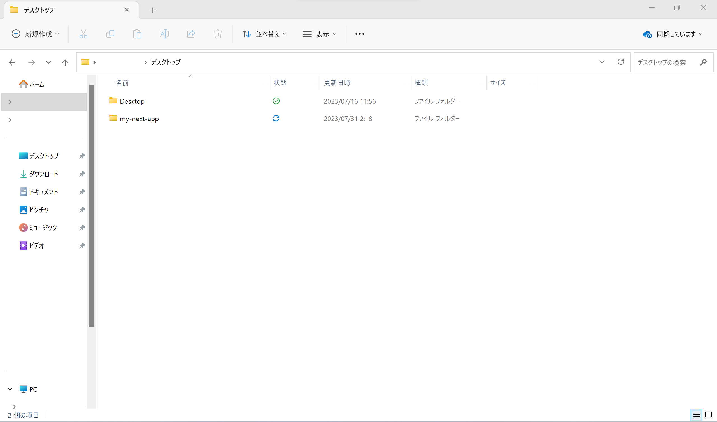Click the Rename icon in toolbar
Viewport: 717px width, 422px height.
[164, 34]
